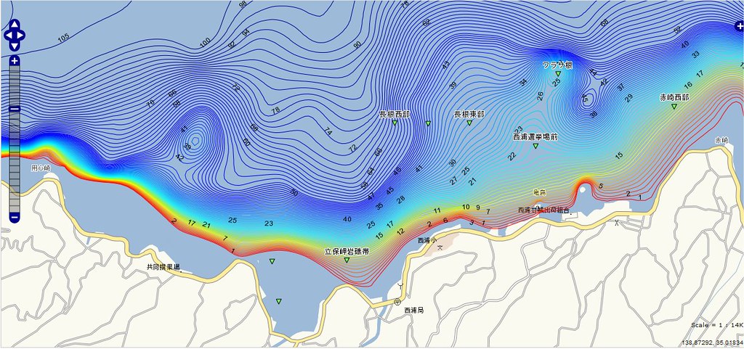Click the 西浦小 school label
The image size is (744, 349).
point(426,240)
